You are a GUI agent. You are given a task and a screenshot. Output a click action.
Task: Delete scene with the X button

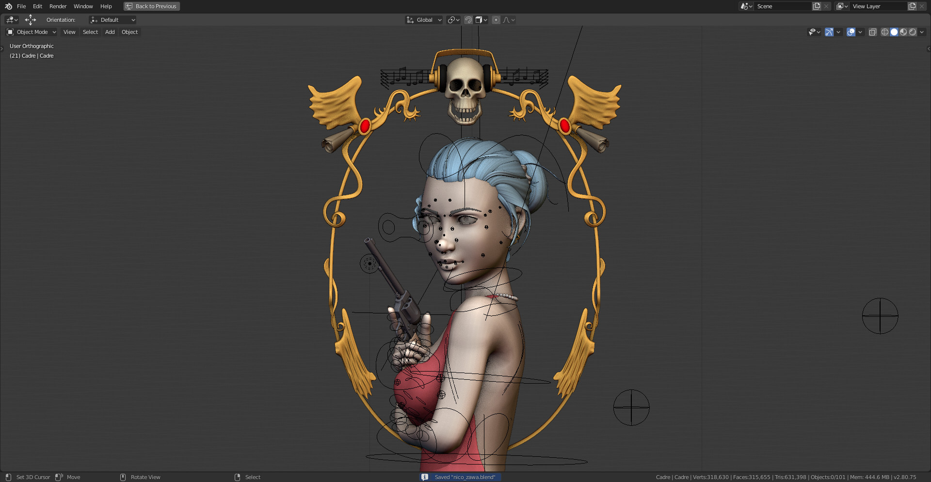[826, 6]
